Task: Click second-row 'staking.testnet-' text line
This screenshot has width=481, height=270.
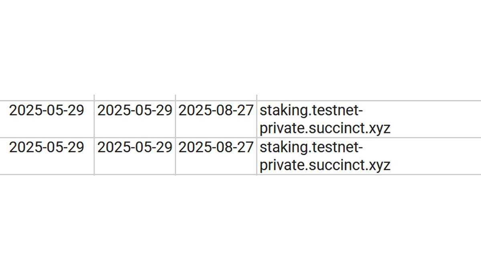Action: coord(311,148)
